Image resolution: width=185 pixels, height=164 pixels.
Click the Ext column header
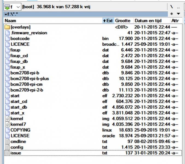[x=108, y=20]
